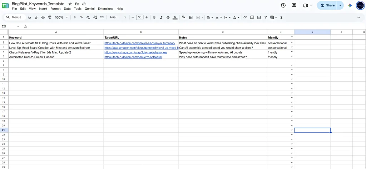Screen dimensions: 366x169
Task: Collapse the toolbar with the chevron
Action: [358, 17]
